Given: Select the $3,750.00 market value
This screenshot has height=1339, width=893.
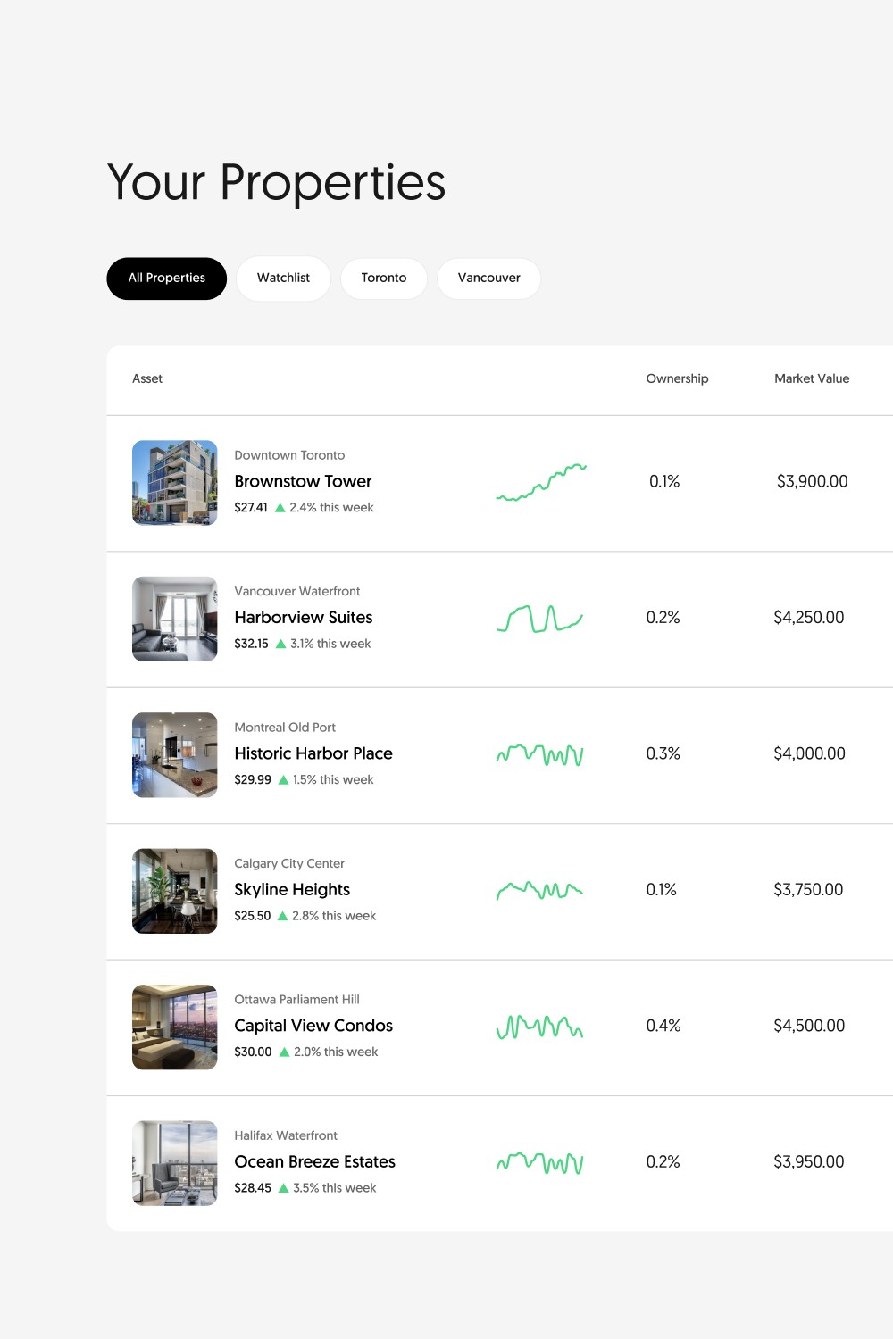Looking at the screenshot, I should click(808, 890).
